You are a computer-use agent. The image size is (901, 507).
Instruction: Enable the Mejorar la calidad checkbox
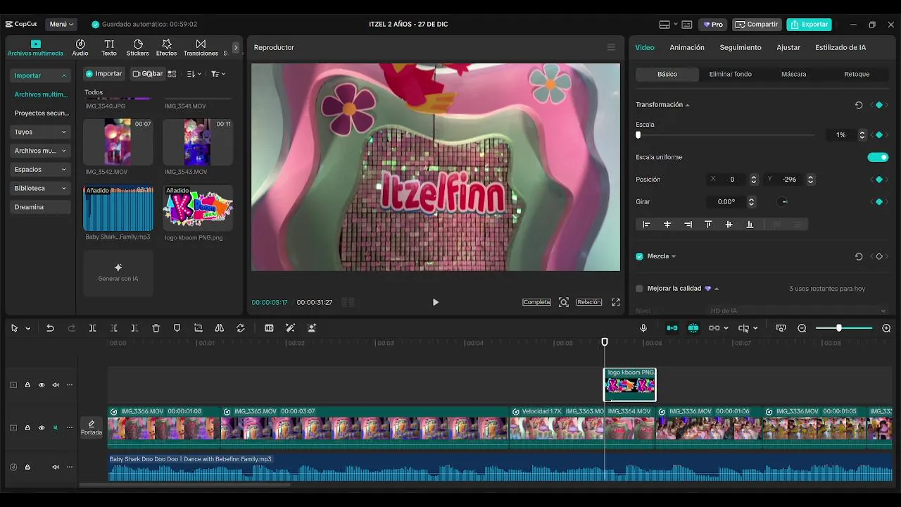[x=639, y=289]
